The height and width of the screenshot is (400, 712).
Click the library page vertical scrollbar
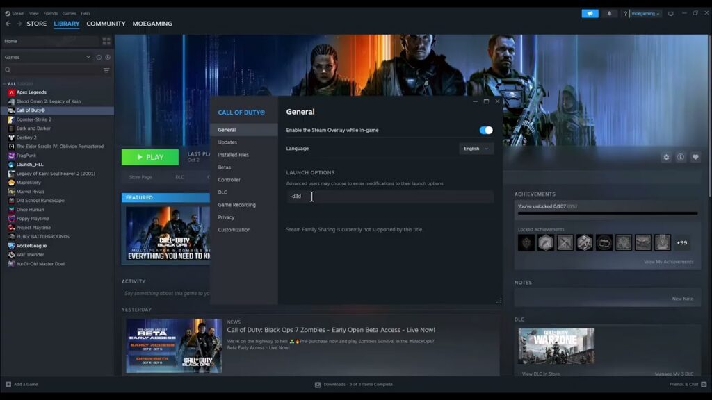pyautogui.click(x=709, y=116)
